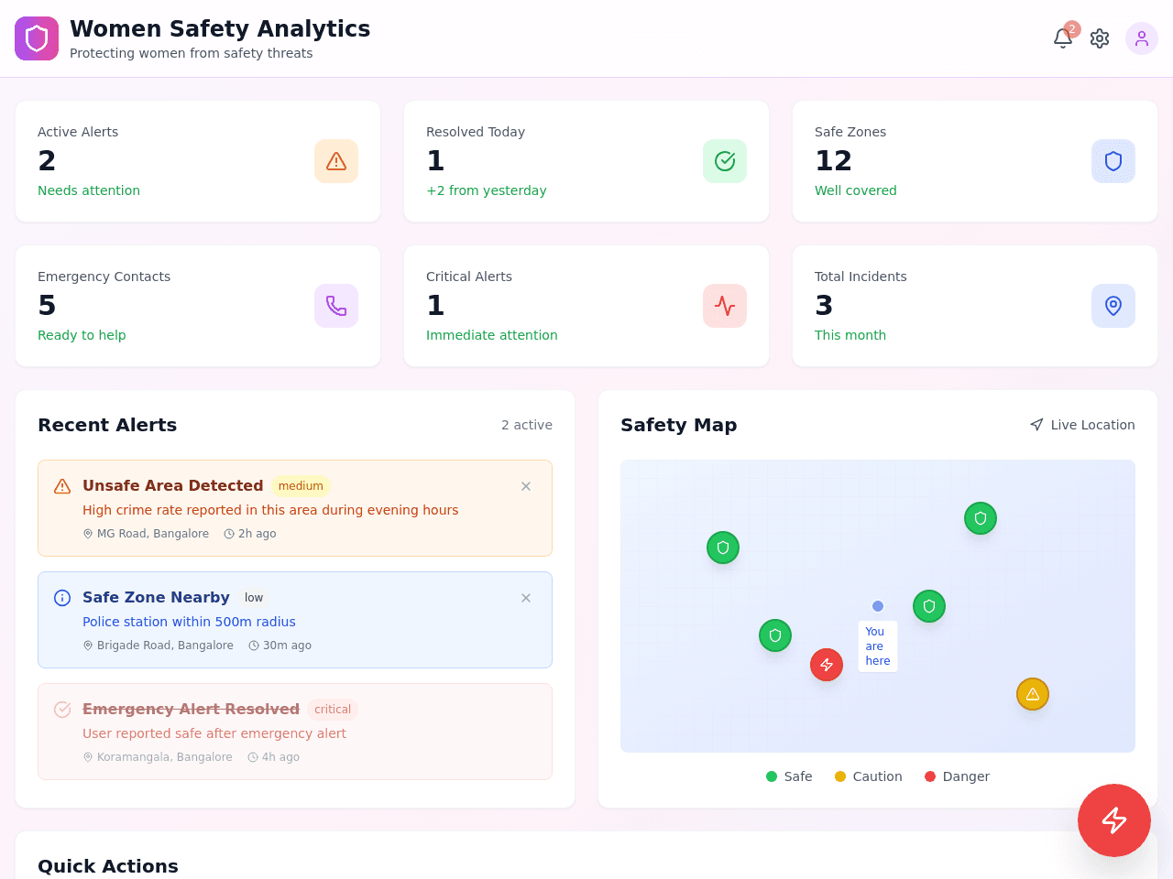Click the Active Alerts warning triangle icon
The width and height of the screenshot is (1173, 879).
tap(336, 161)
